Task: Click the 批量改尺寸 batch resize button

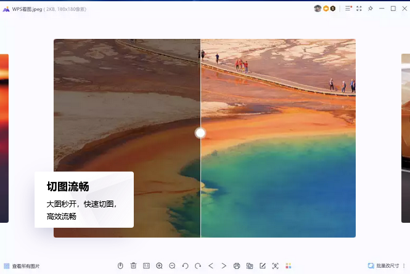Action: [x=383, y=266]
